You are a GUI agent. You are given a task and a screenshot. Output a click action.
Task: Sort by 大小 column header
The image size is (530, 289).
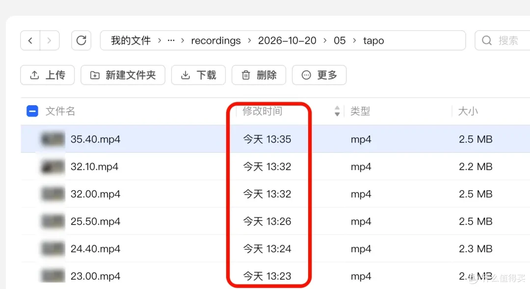(468, 111)
